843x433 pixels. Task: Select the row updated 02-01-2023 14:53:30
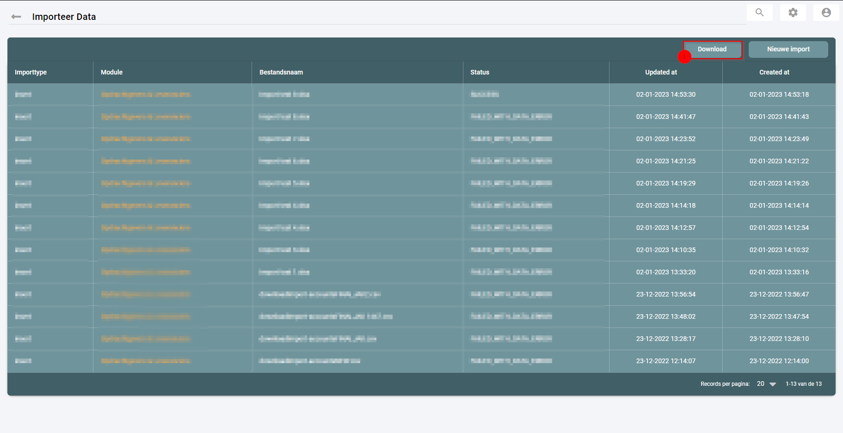click(x=665, y=94)
